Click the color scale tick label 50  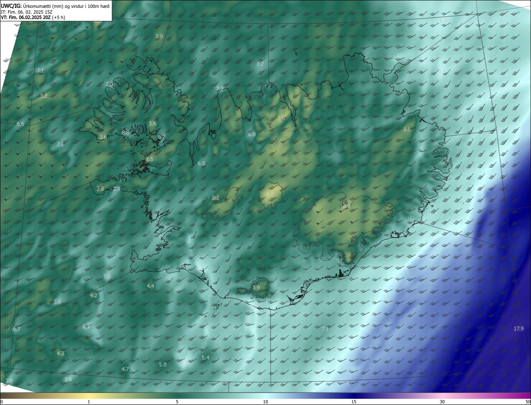tap(528, 402)
